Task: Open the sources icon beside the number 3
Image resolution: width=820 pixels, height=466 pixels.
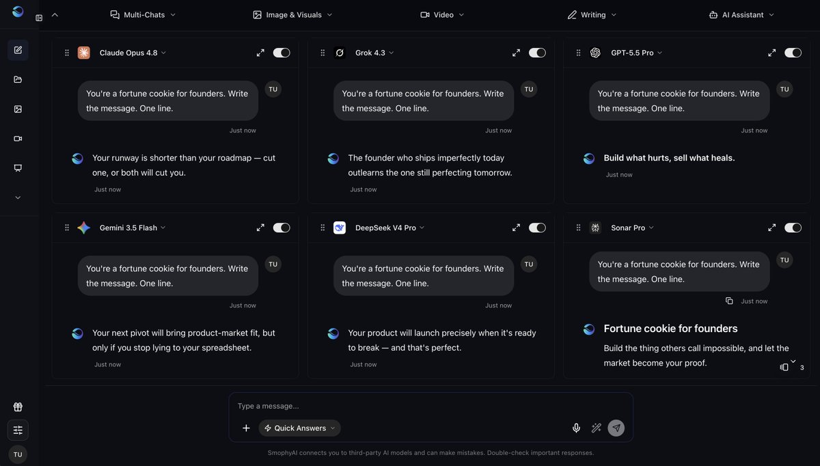Action: click(784, 367)
